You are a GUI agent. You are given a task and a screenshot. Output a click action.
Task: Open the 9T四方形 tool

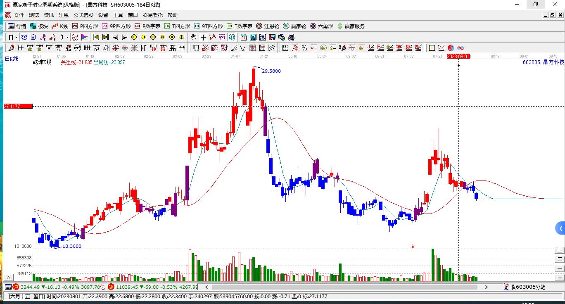[208, 26]
